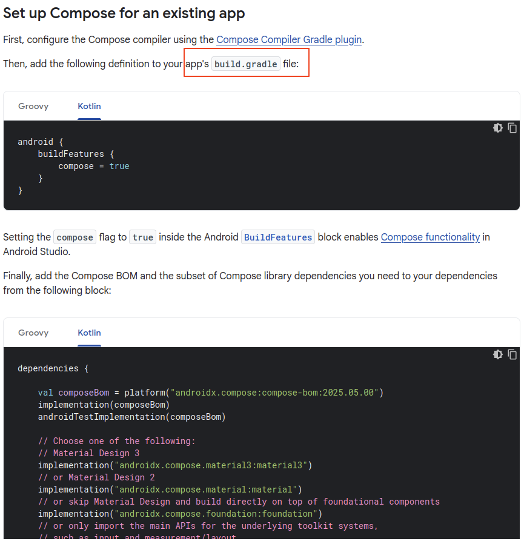The image size is (524, 544).
Task: Select the Kotlin tab for the dependencies block
Action: coord(89,333)
